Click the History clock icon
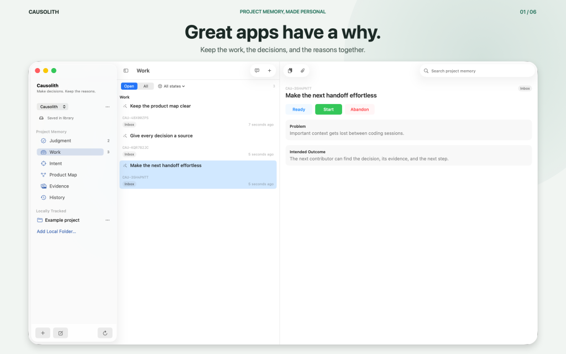 pyautogui.click(x=43, y=197)
